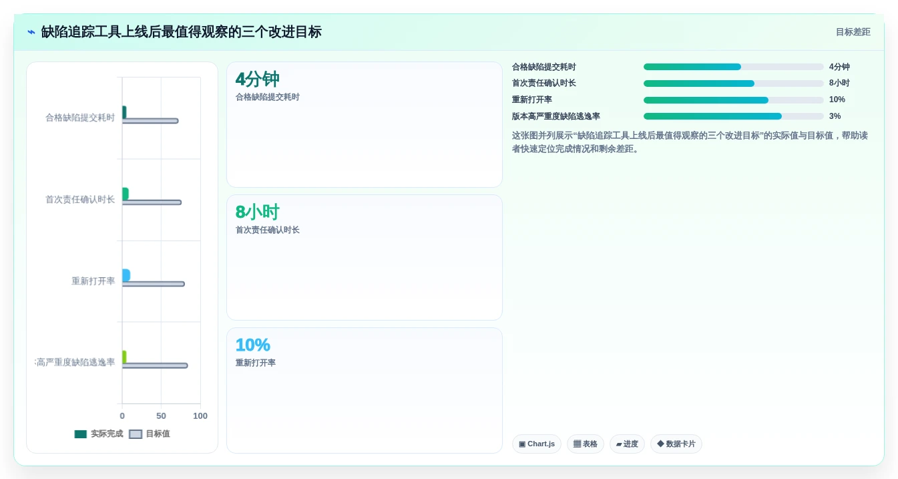The image size is (898, 479).
Task: Click the chart description paragraph text
Action: (x=690, y=142)
